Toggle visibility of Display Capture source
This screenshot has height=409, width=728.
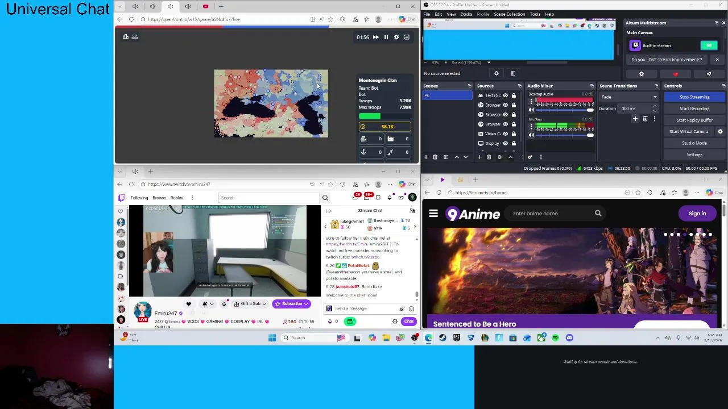click(x=505, y=143)
